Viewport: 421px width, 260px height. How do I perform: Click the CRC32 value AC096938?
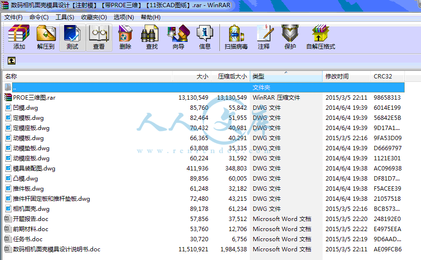(388, 169)
